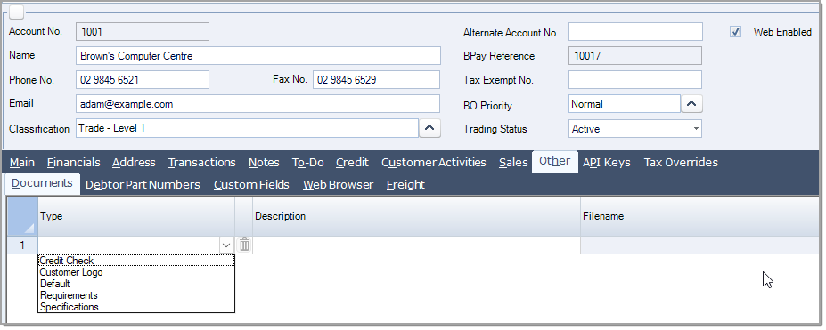The height and width of the screenshot is (330, 826).
Task: Choose Customer Logo document type
Action: pyautogui.click(x=136, y=272)
